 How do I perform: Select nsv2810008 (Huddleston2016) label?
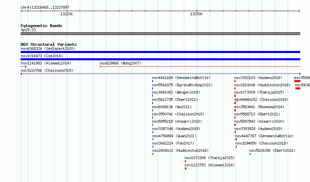click(x=262, y=85)
